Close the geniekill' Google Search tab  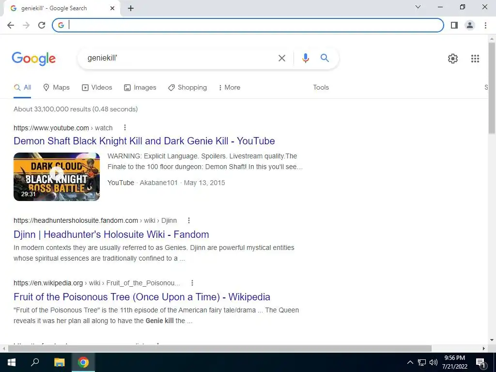(x=112, y=9)
